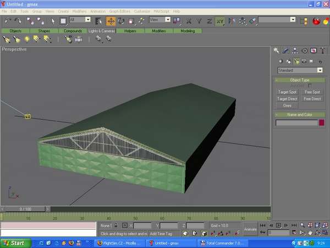
Task: Create a Free Direct light
Action: click(312, 99)
